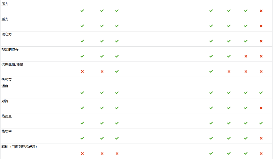Select the 压力 row label

pos(5,4)
